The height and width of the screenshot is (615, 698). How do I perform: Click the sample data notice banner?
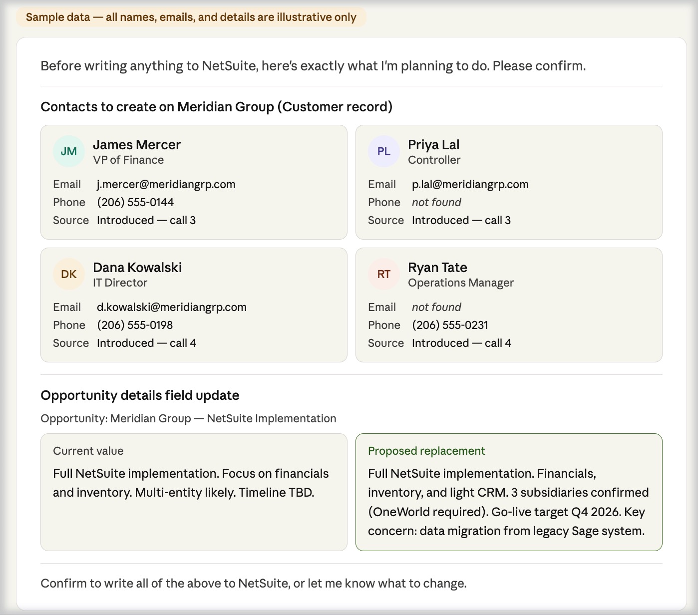(191, 17)
